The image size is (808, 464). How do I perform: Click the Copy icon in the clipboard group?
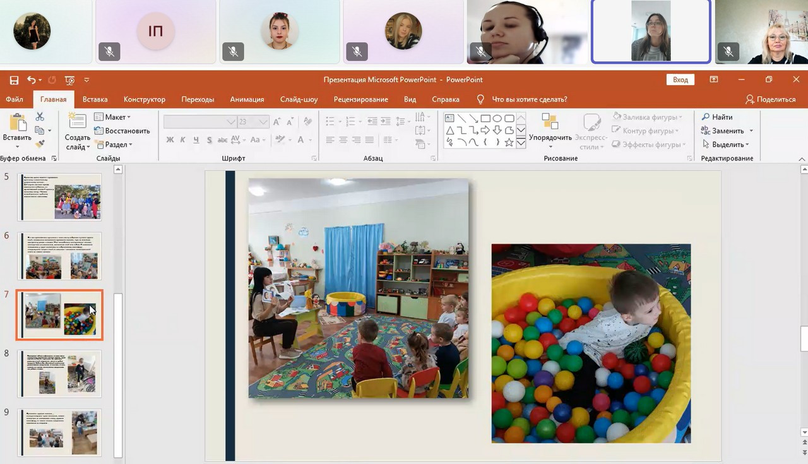point(40,131)
